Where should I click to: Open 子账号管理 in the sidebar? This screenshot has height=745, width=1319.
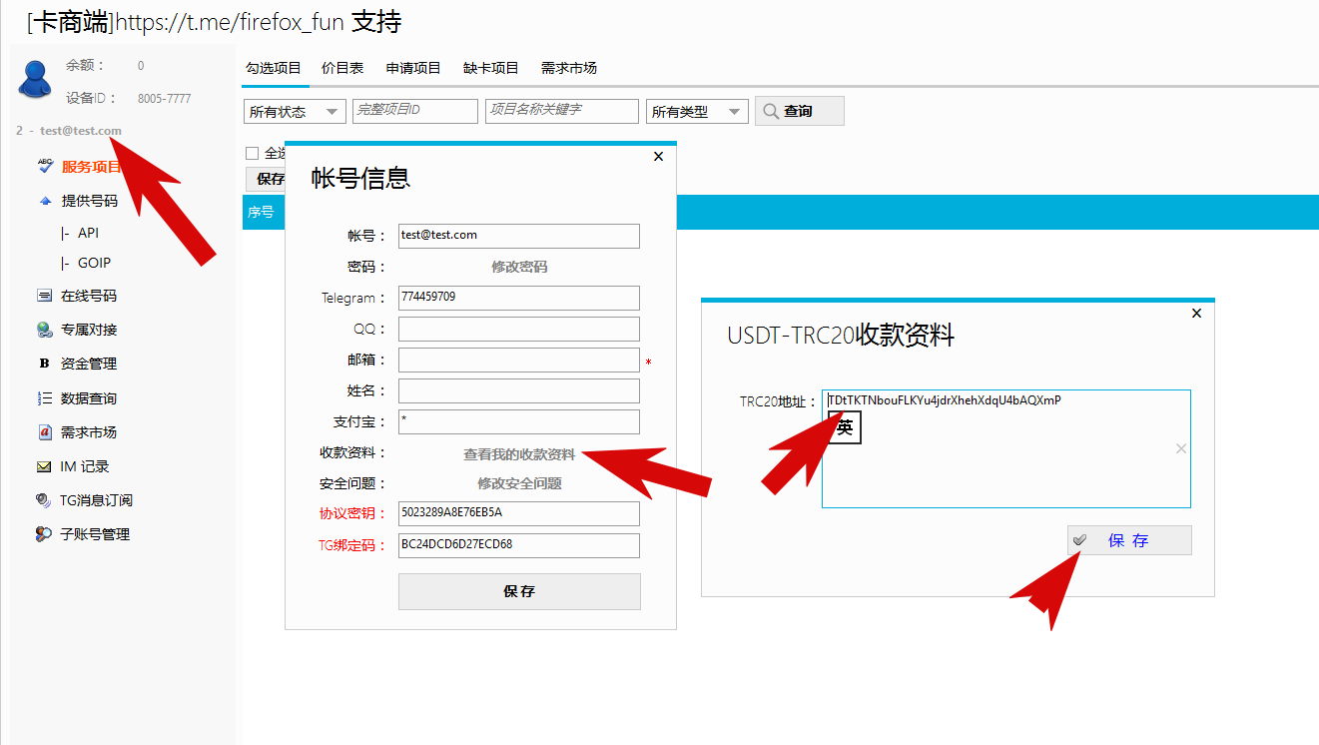(96, 534)
